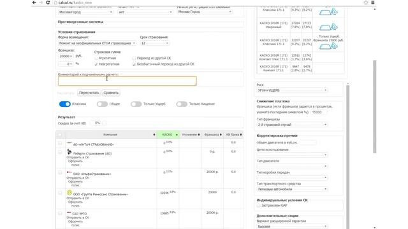Open the Срок страхования dropdown
The height and width of the screenshot is (229, 408).
[154, 43]
